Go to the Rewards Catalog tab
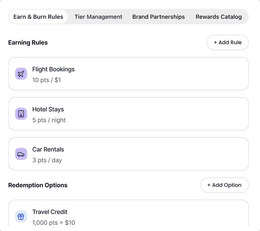 [219, 17]
